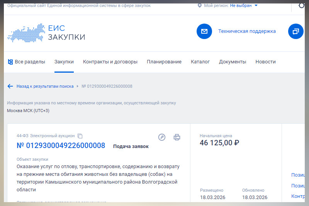Image resolution: width=309 pixels, height=206 pixels.
Task: Click the printer icon
Action: (x=177, y=137)
